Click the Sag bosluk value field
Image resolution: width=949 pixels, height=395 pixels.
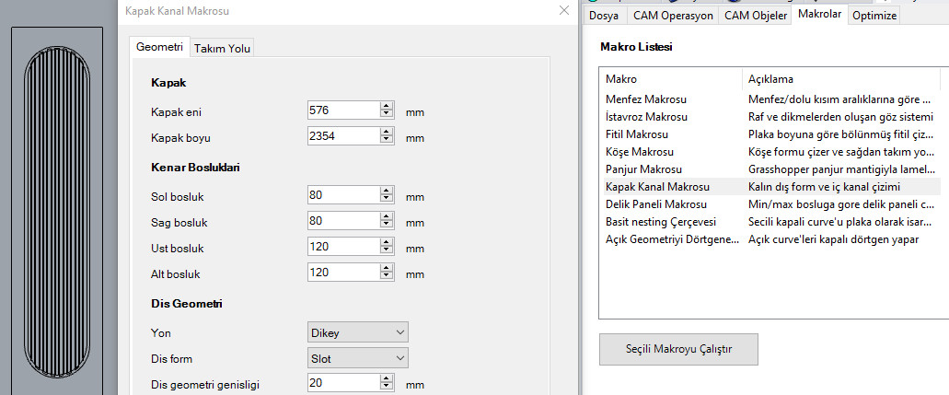[343, 221]
